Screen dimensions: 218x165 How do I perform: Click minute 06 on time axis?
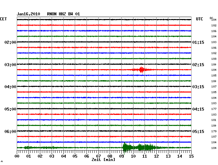(87, 156)
